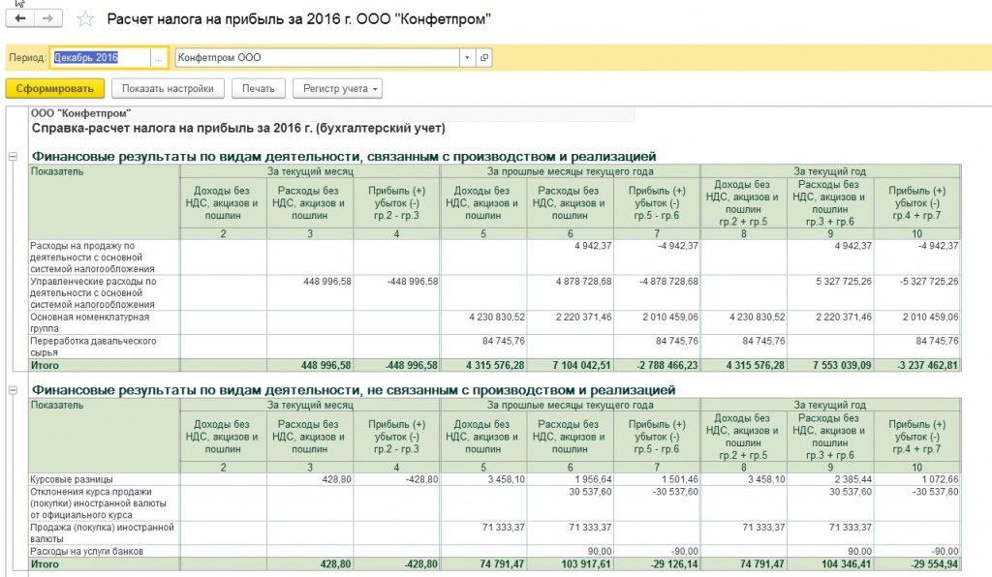Click the Печать button
992x577 pixels.
[258, 88]
